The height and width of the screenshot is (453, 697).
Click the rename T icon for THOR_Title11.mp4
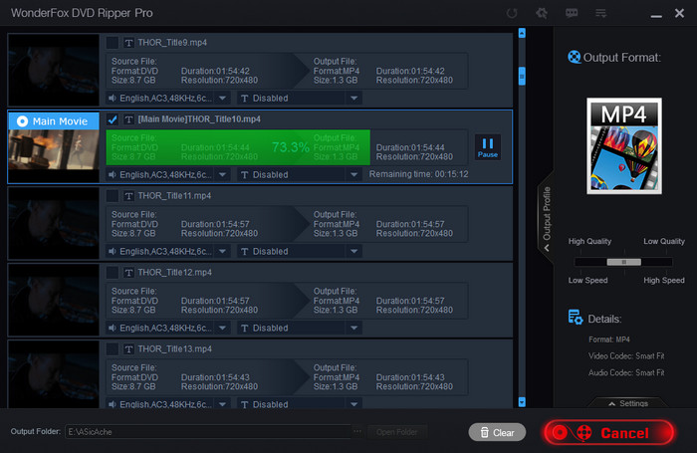pyautogui.click(x=128, y=196)
